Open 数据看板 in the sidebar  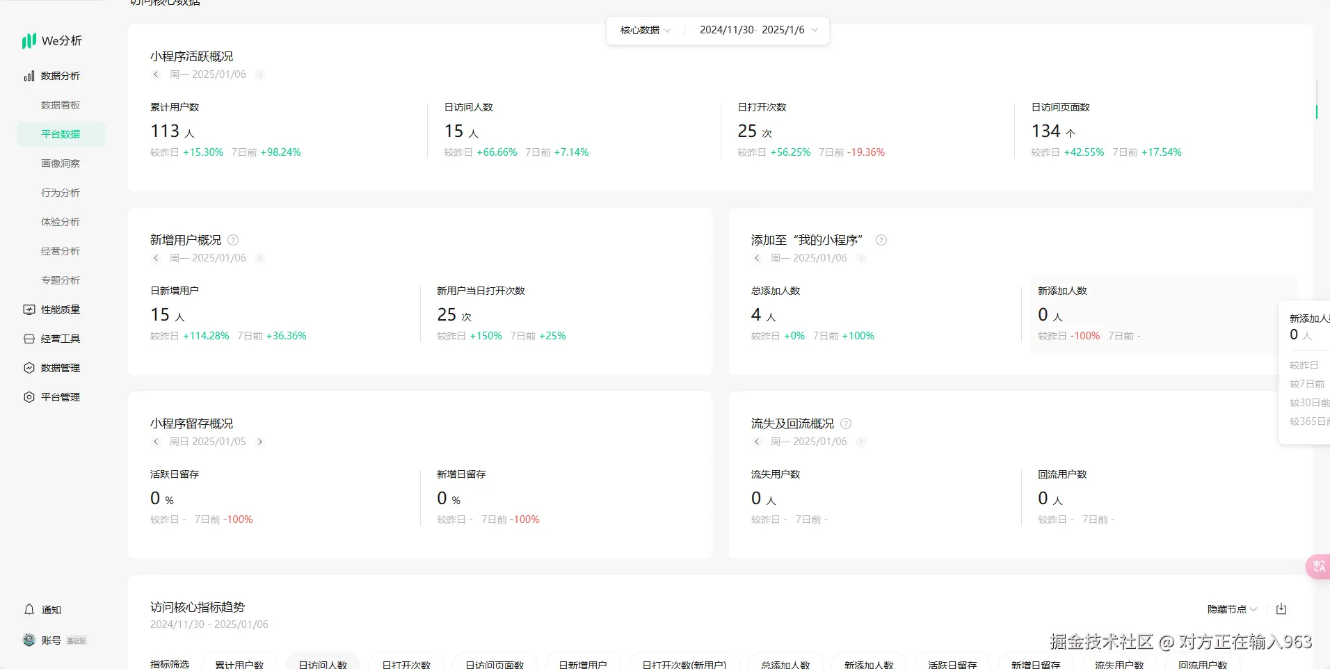point(61,105)
